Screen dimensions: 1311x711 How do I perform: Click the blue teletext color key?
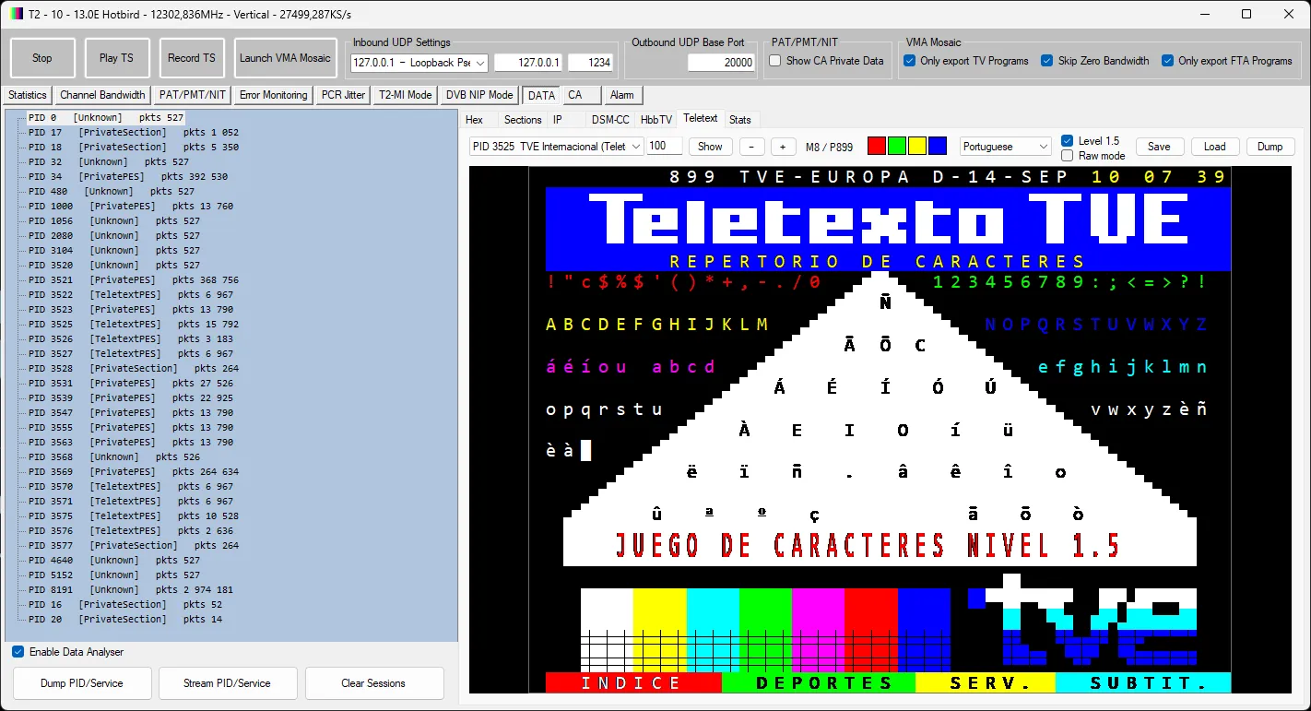pos(938,146)
